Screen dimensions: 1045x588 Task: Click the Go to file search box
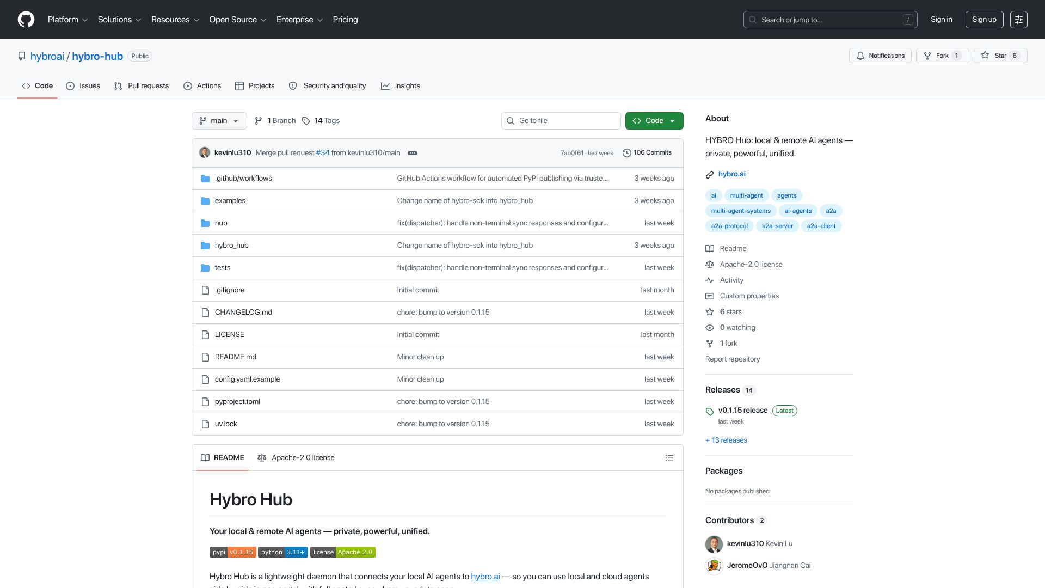561,121
